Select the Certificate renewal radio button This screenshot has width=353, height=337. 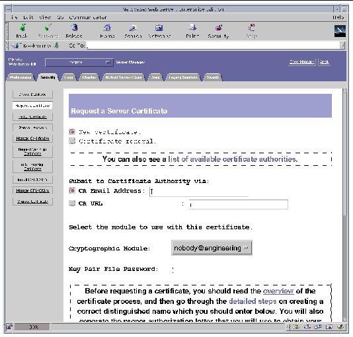click(x=72, y=141)
